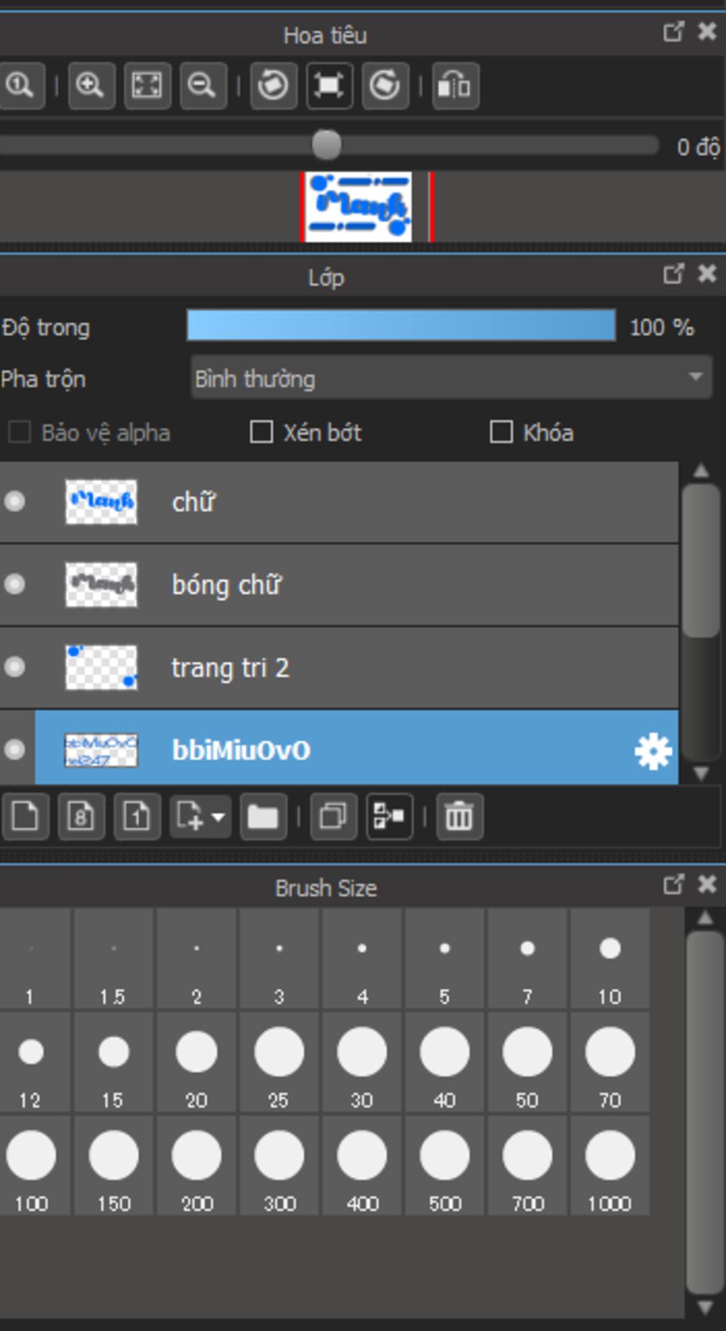
Task: Open the Pha trộn blend mode dropdown
Action: click(451, 378)
